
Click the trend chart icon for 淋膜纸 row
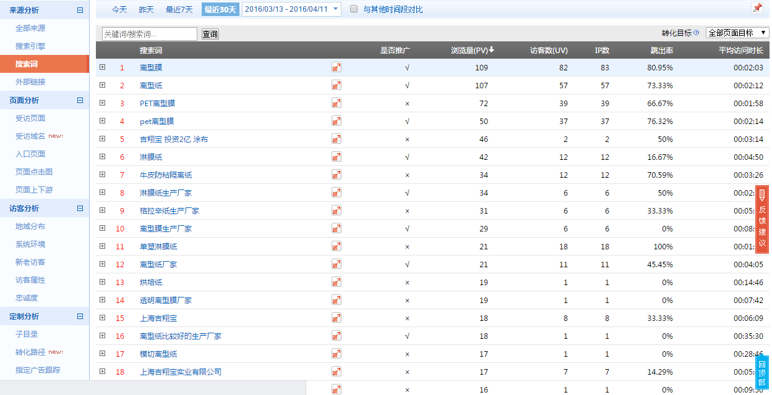click(337, 157)
